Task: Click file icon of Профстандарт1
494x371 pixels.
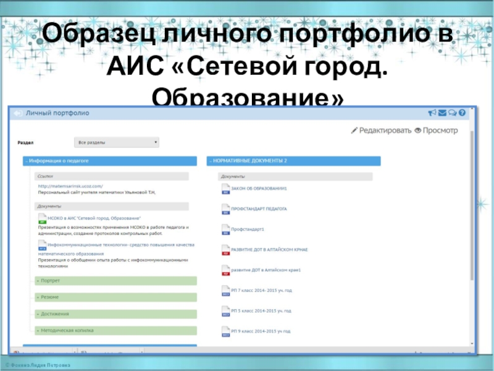Action: 225,229
